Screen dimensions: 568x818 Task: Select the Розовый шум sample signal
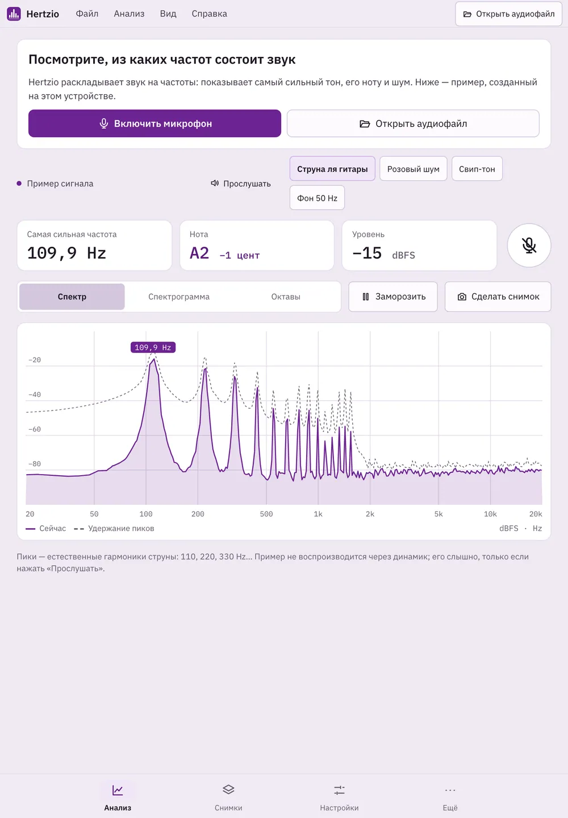(413, 169)
